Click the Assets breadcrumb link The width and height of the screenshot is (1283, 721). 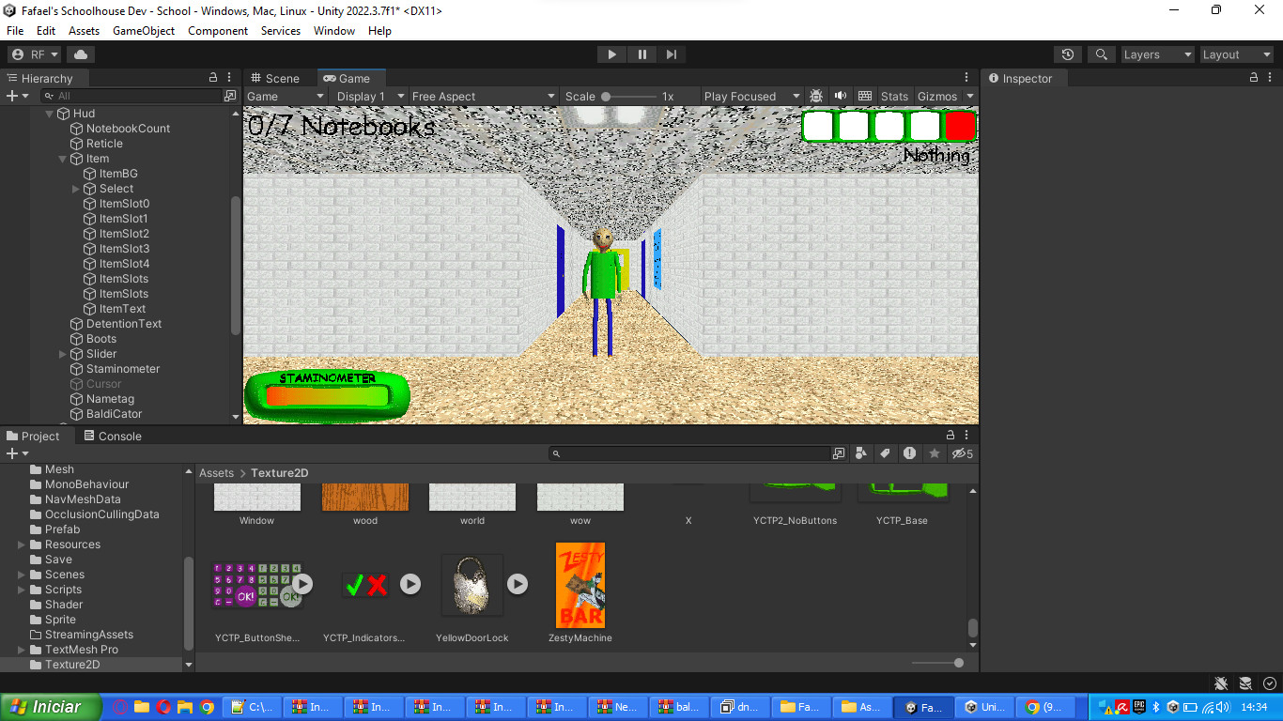[x=216, y=473]
